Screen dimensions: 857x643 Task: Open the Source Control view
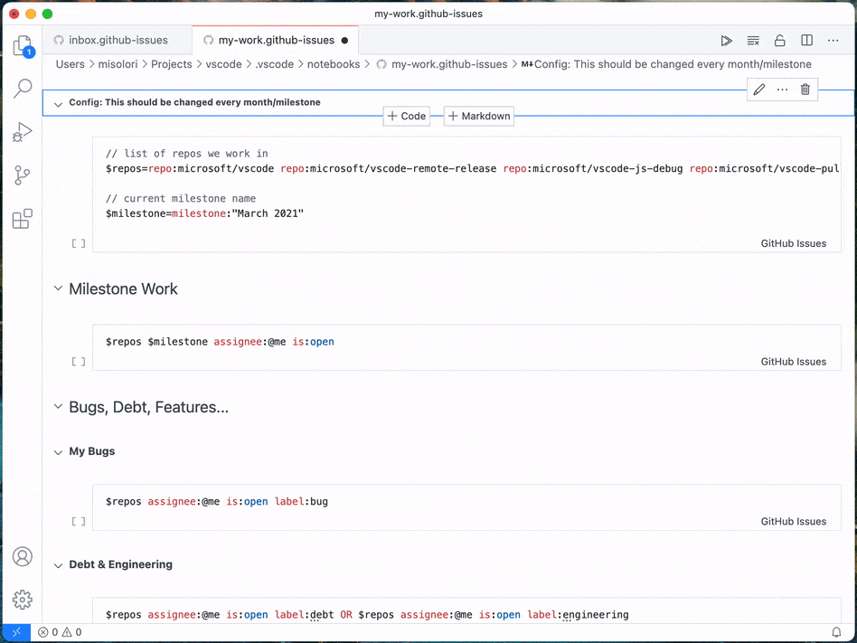22,175
